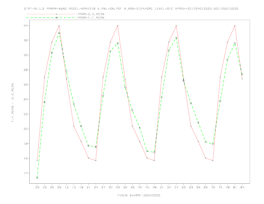Click x-axis forecast hour label 36

tap(125, 187)
